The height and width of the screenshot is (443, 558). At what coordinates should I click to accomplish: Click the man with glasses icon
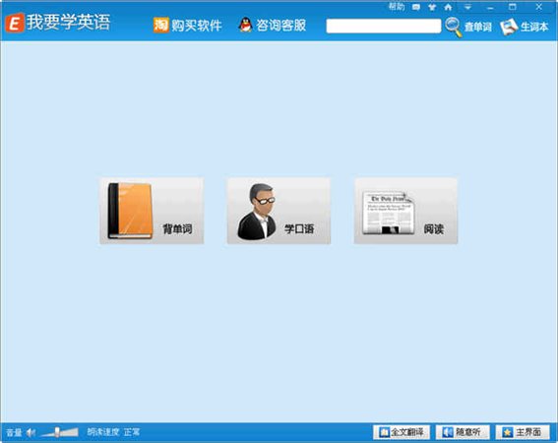[257, 212]
